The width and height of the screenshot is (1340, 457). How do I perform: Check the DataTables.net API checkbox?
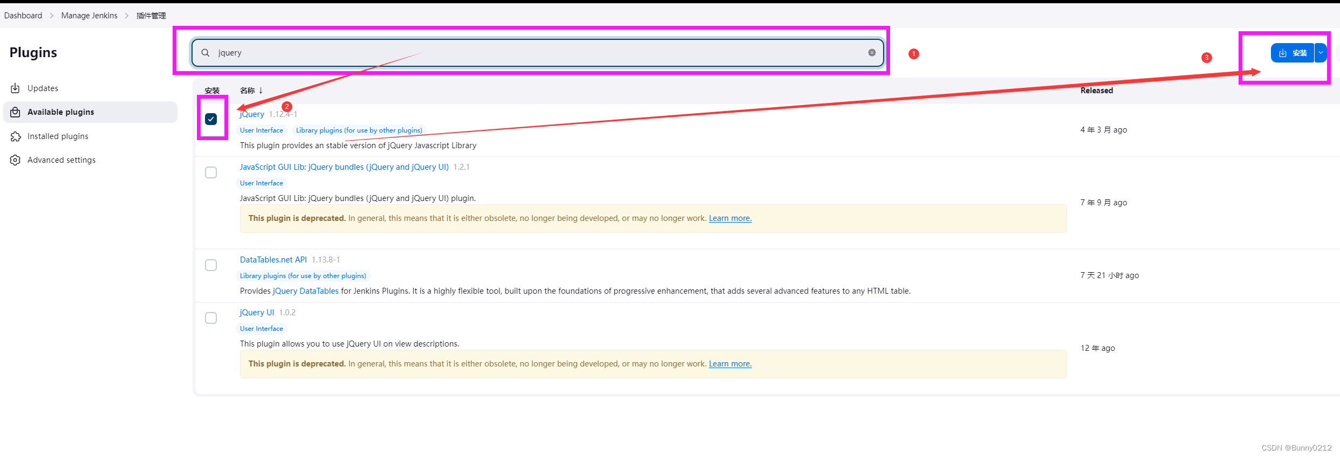(211, 265)
